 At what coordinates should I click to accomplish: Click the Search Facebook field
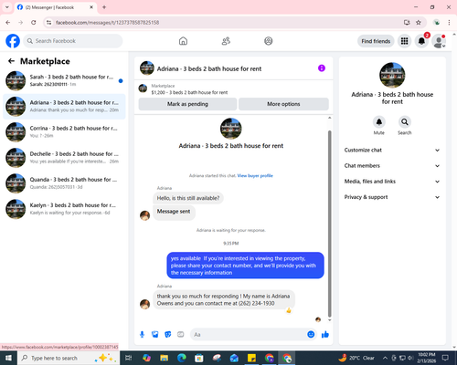73,41
